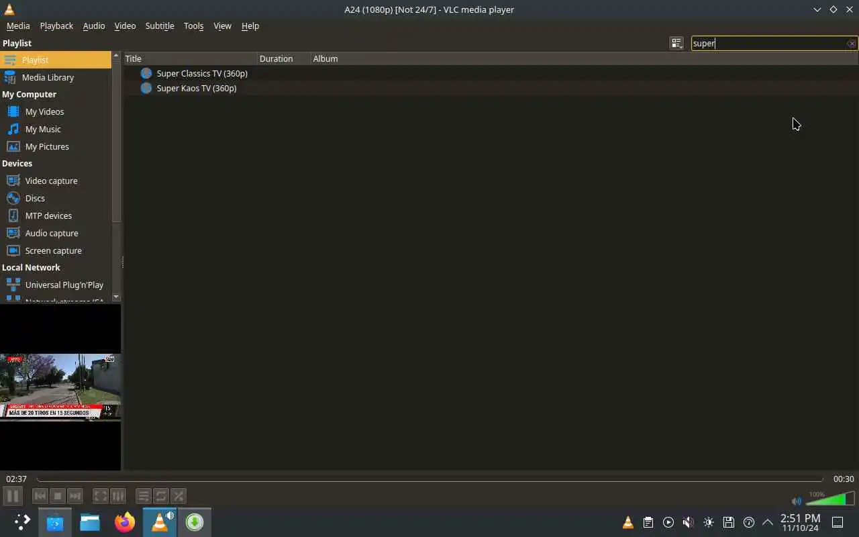Screen dimensions: 859x537
Task: Select Audio capture entry
Action: point(56,233)
